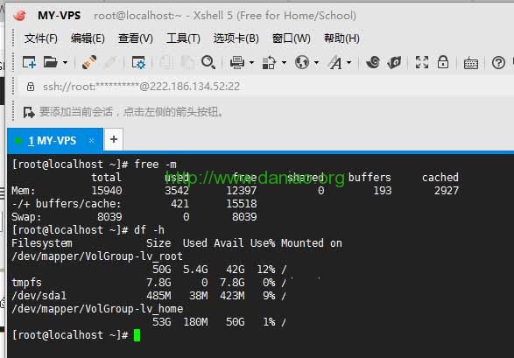Open the 编辑(E) menu
This screenshot has width=514, height=358.
(x=88, y=39)
